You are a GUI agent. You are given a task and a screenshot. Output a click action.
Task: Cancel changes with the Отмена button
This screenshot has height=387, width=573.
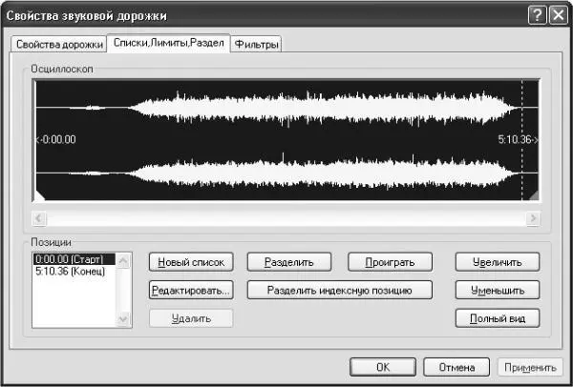pos(456,367)
